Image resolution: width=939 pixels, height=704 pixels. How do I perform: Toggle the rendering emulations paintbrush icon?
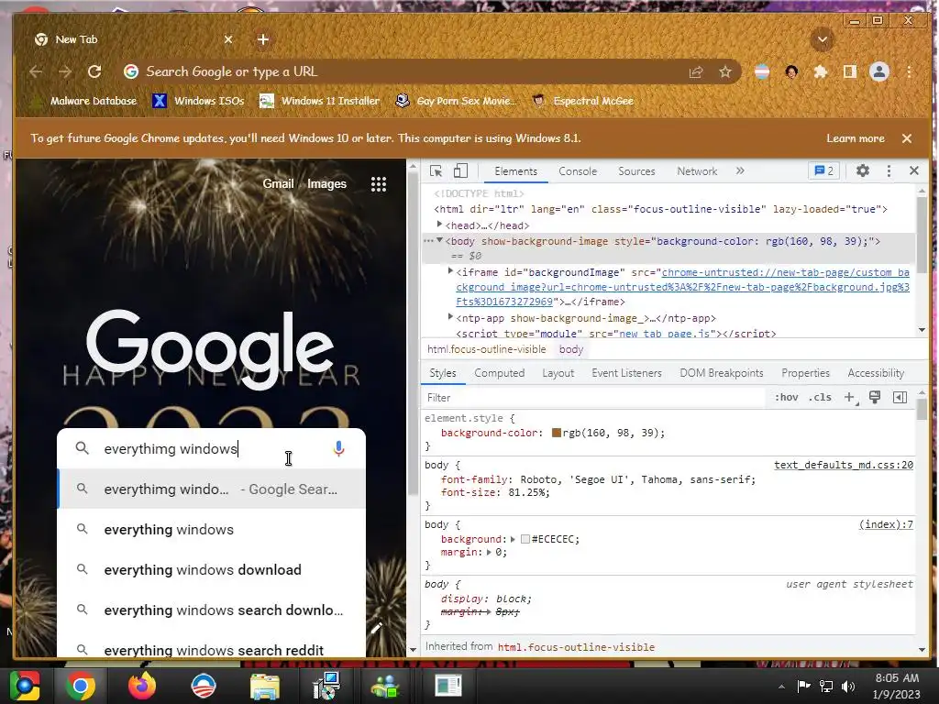tap(875, 398)
